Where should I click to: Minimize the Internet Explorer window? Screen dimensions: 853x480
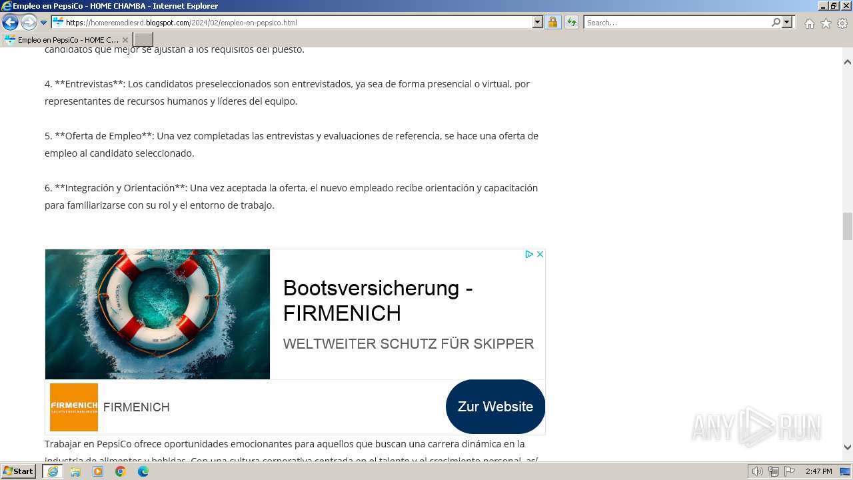tap(823, 6)
